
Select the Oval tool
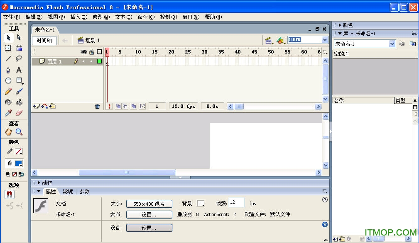[x=8, y=80]
